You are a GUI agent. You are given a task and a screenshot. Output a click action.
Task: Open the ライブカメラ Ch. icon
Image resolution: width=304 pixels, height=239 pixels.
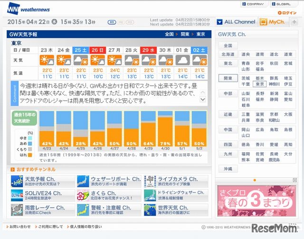[x=150, y=181]
